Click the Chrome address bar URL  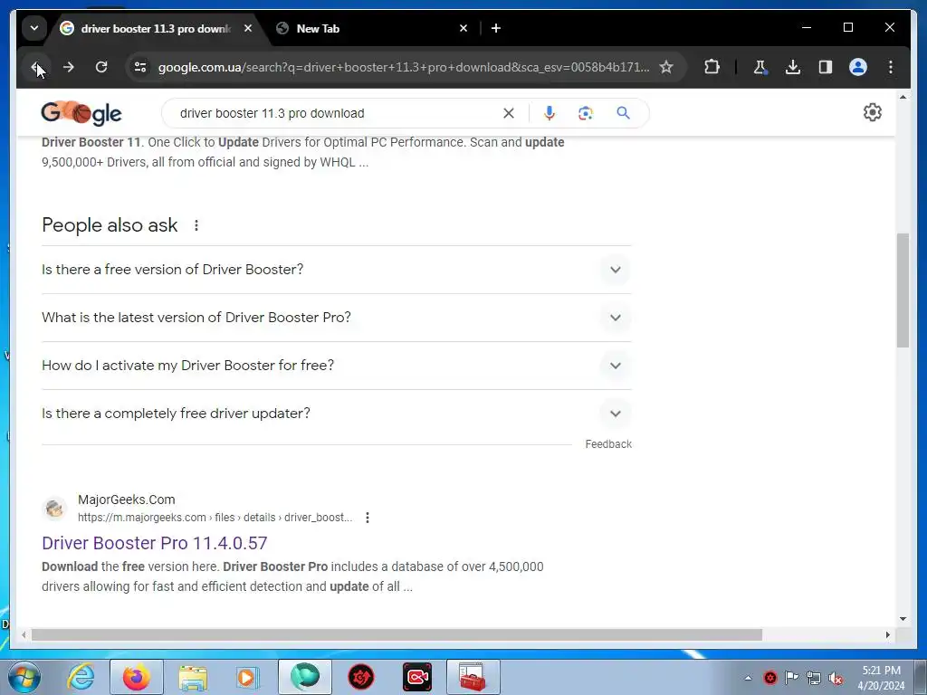point(404,67)
